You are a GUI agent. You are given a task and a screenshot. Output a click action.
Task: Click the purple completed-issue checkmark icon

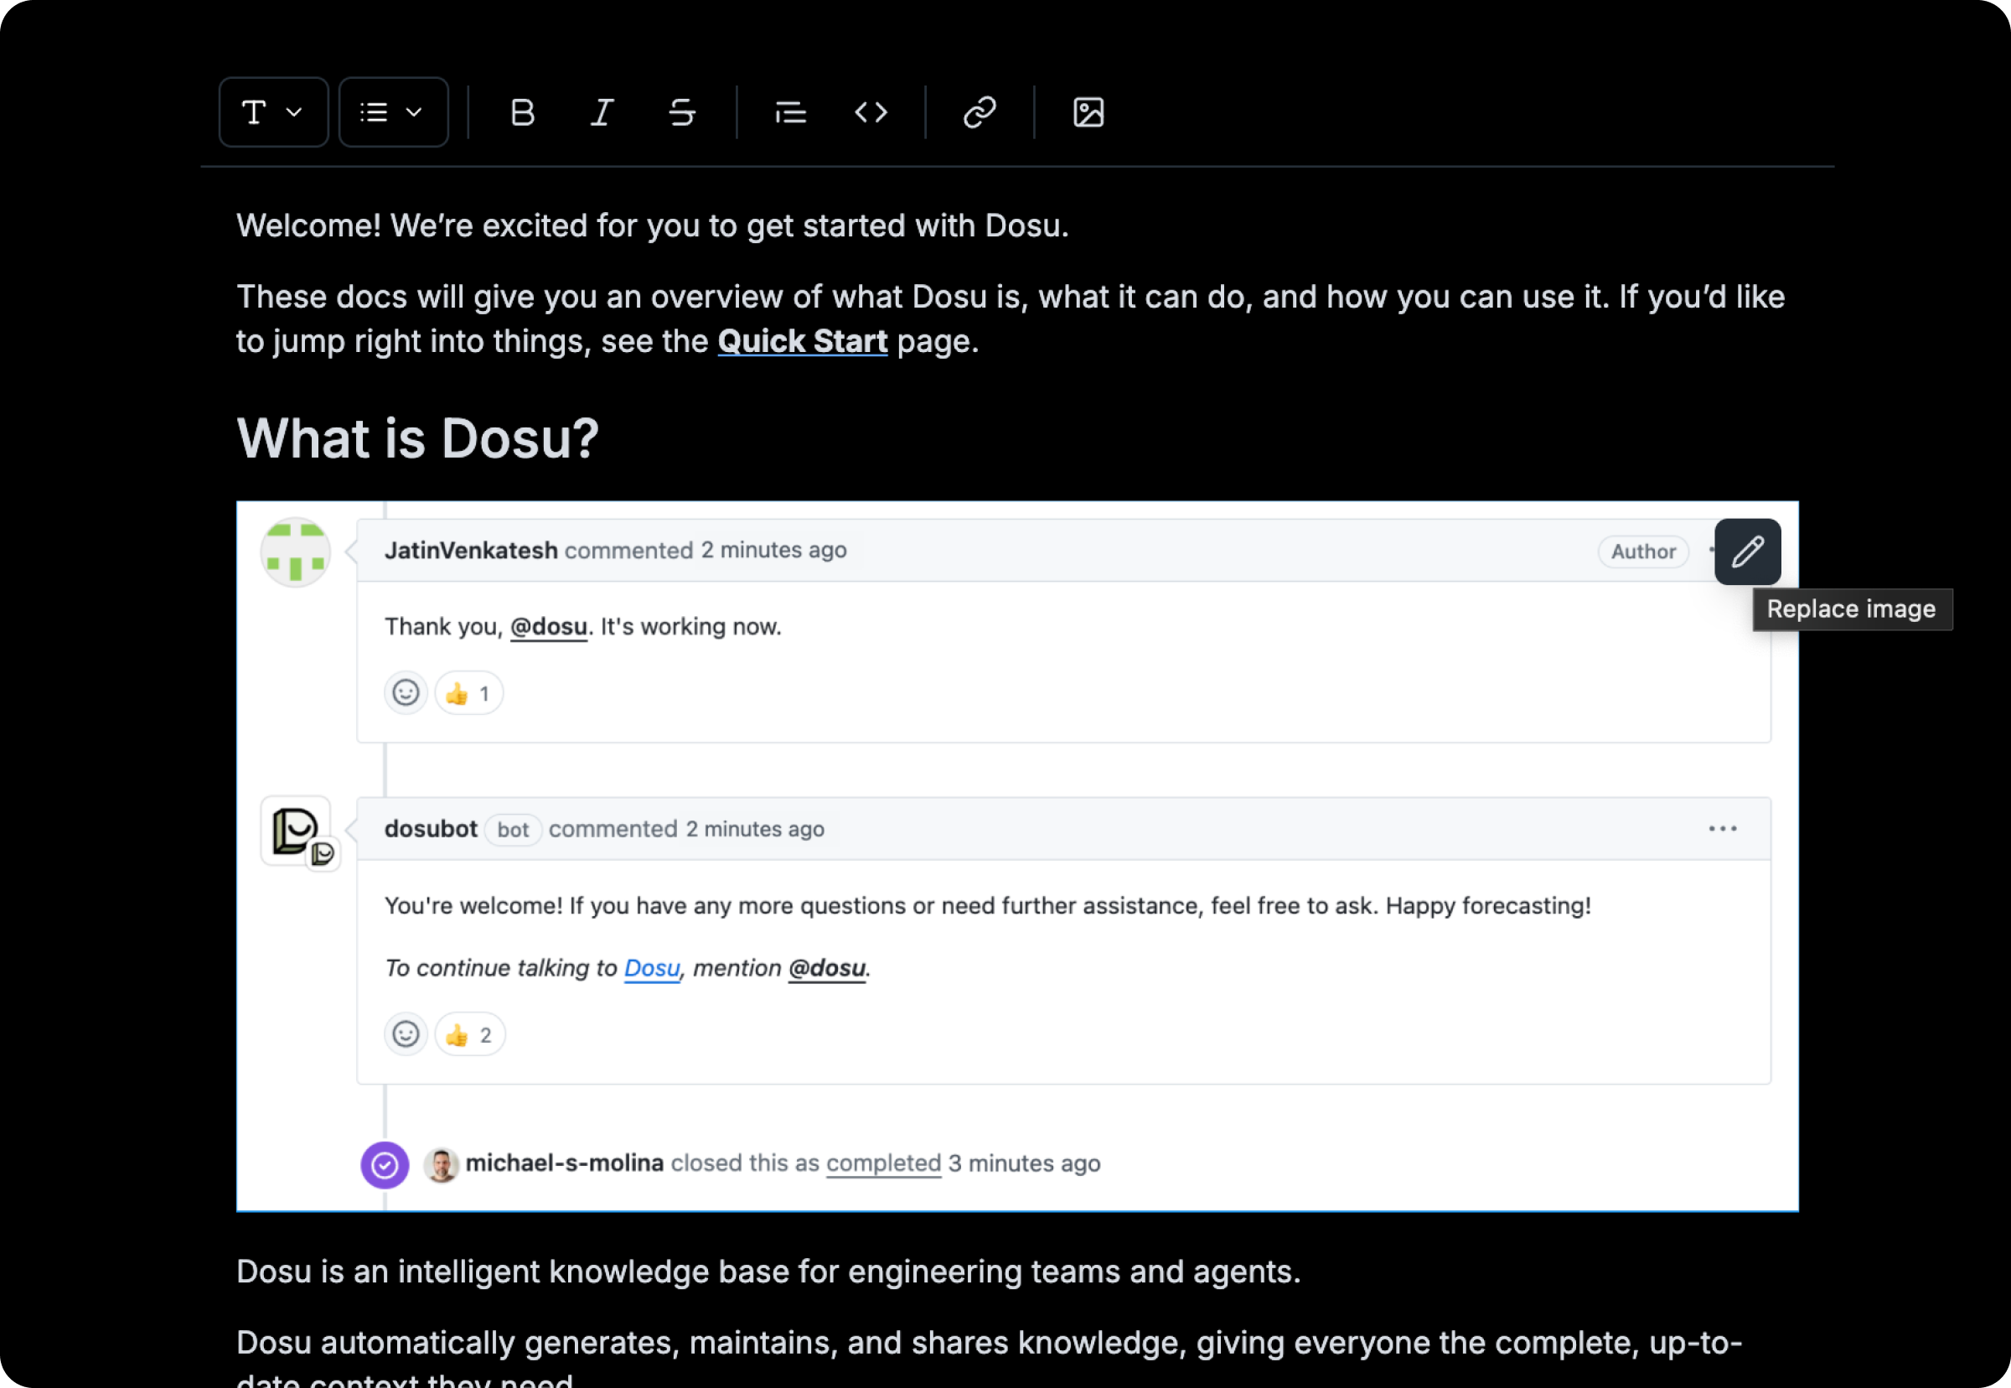pyautogui.click(x=385, y=1164)
